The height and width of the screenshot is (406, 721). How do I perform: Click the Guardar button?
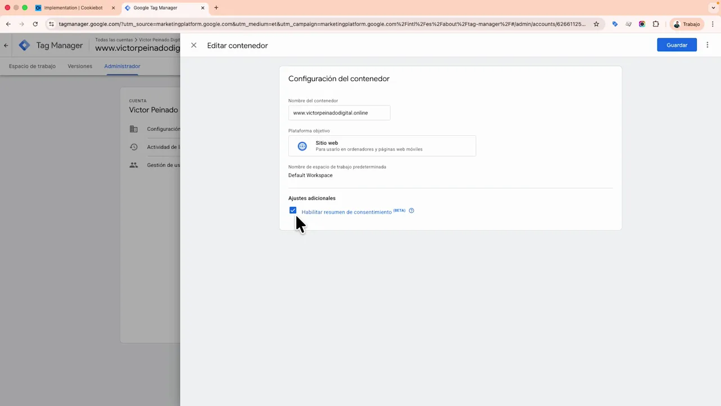tap(677, 45)
